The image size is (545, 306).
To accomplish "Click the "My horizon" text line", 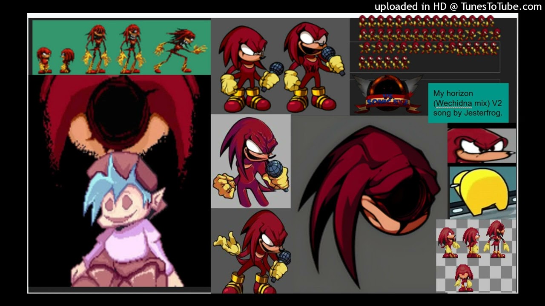I will [453, 93].
